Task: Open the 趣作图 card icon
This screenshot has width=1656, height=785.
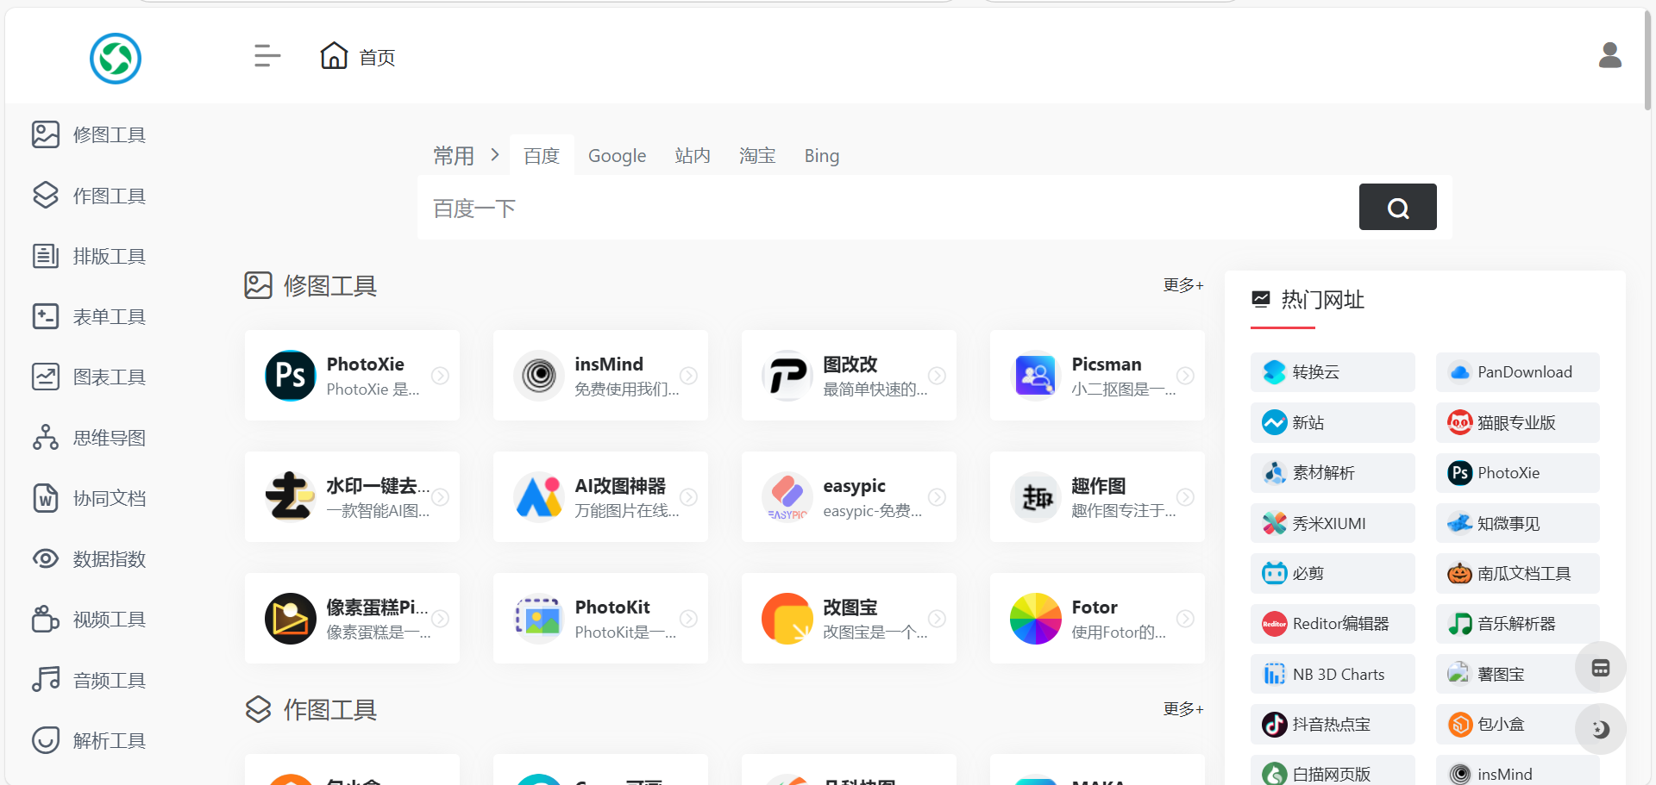Action: (1035, 497)
